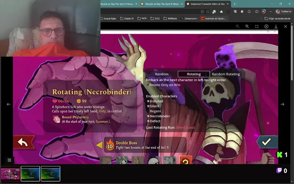
Task: Toggle split screen view icon
Action: click(257, 11)
